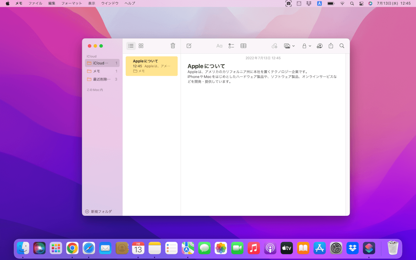Viewport: 416px width, 260px height.
Task: Open FaceTime from the Dock
Action: pyautogui.click(x=237, y=249)
